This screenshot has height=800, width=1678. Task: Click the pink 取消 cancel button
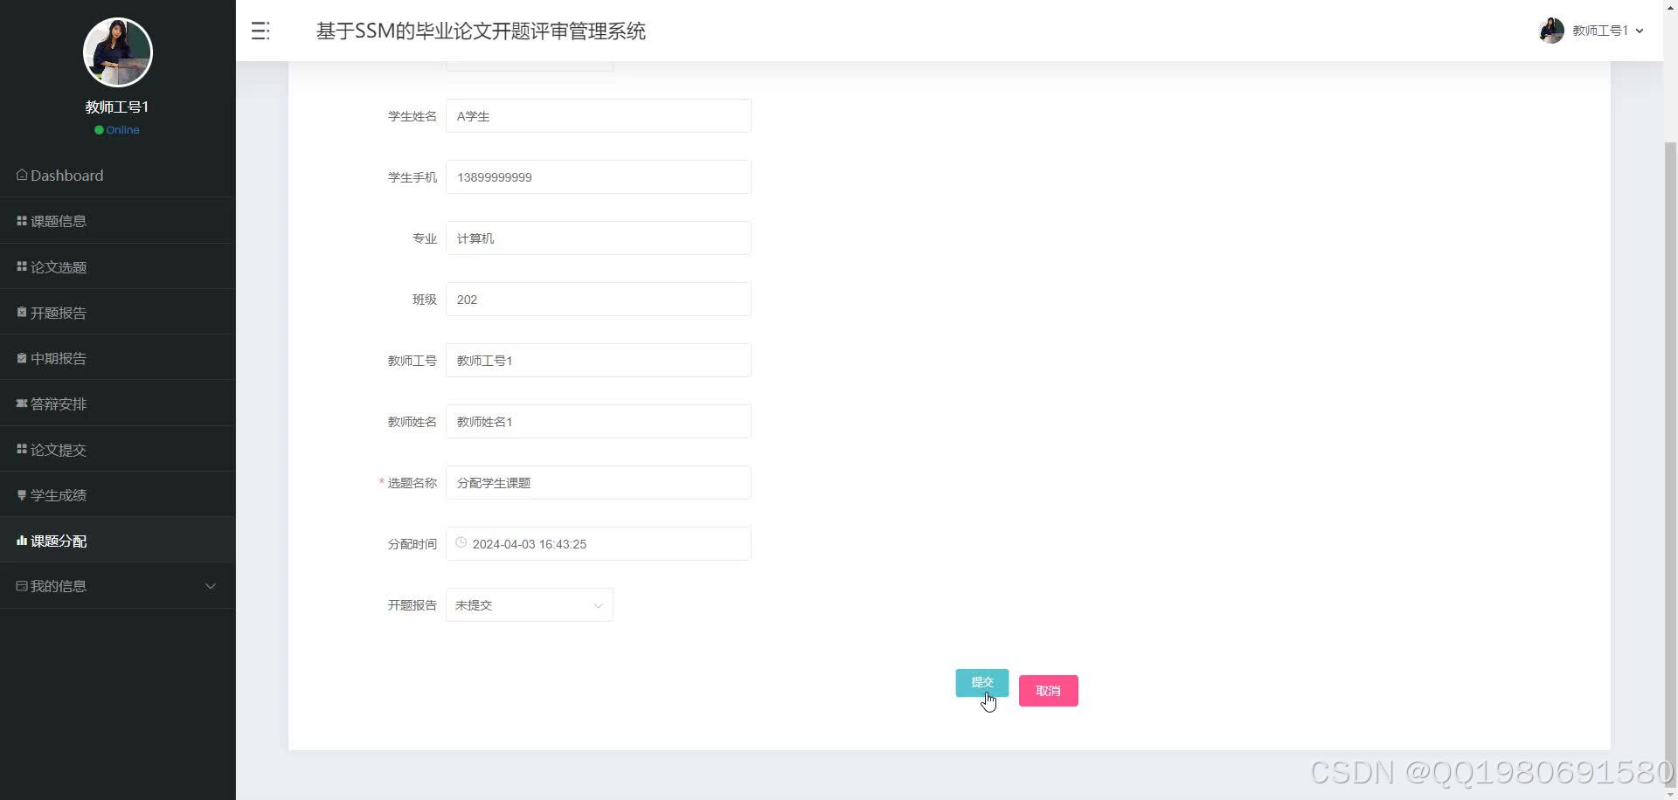click(1048, 690)
